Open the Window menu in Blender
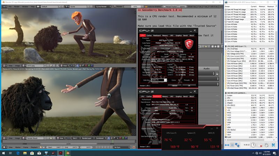Screen dimensions: 279x156 [x=25, y=7]
